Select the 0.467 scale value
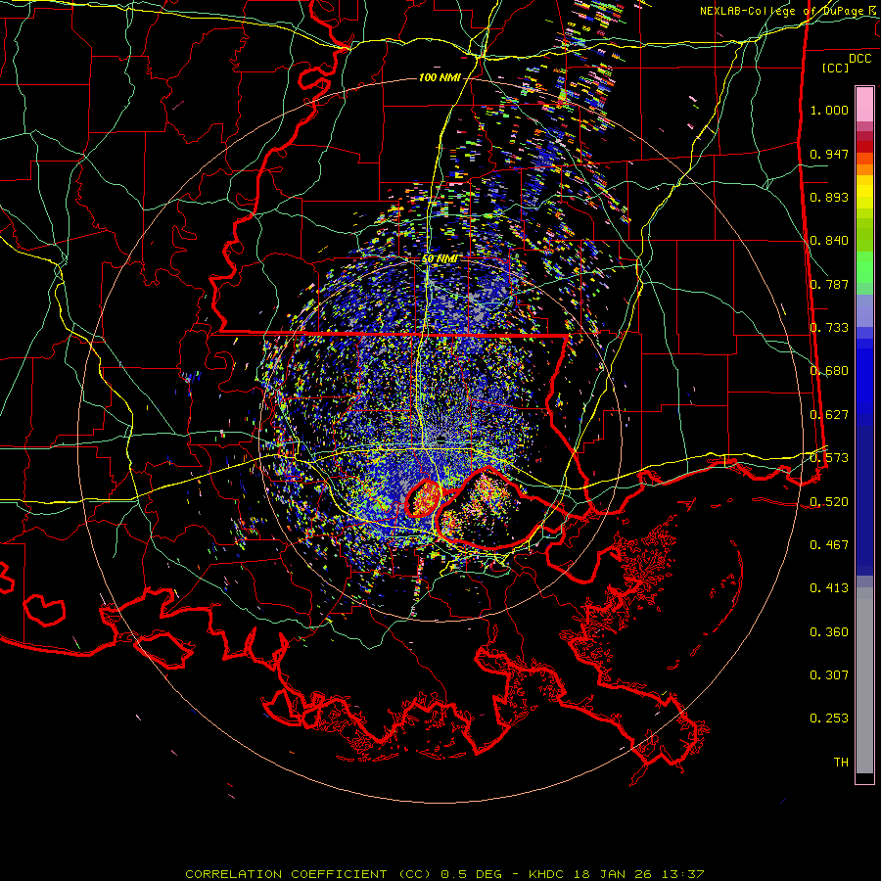This screenshot has height=881, width=881. pos(829,545)
